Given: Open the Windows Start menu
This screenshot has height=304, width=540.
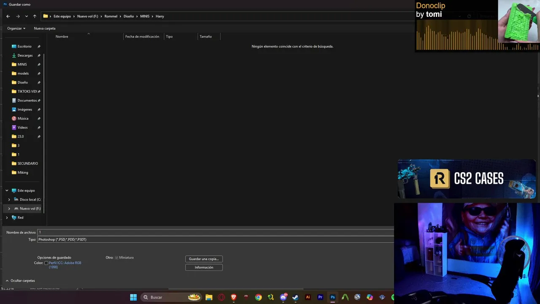Looking at the screenshot, I should tap(133, 297).
